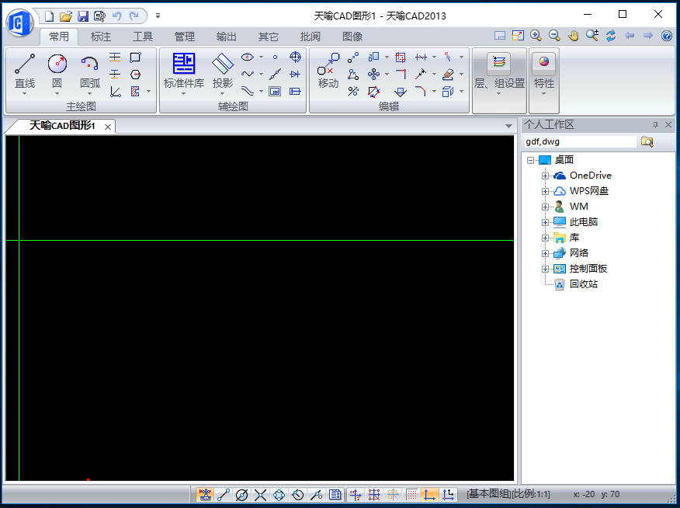Screen dimensions: 680x508
Task: Select the 圆 (circle) drawing tool
Action: 57,71
